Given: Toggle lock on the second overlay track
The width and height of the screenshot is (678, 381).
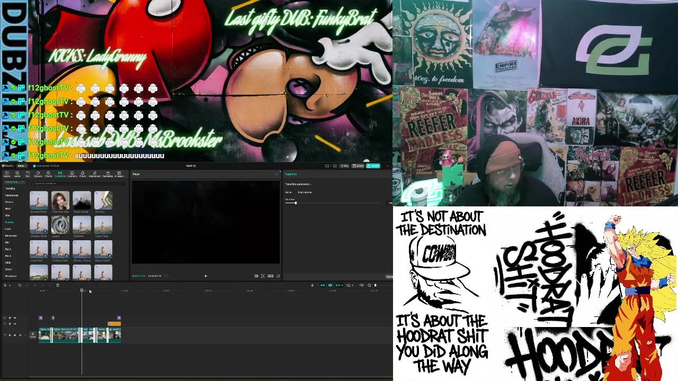Looking at the screenshot, I should [10, 324].
